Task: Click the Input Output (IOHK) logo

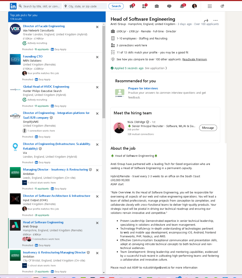Action: click(15, 199)
